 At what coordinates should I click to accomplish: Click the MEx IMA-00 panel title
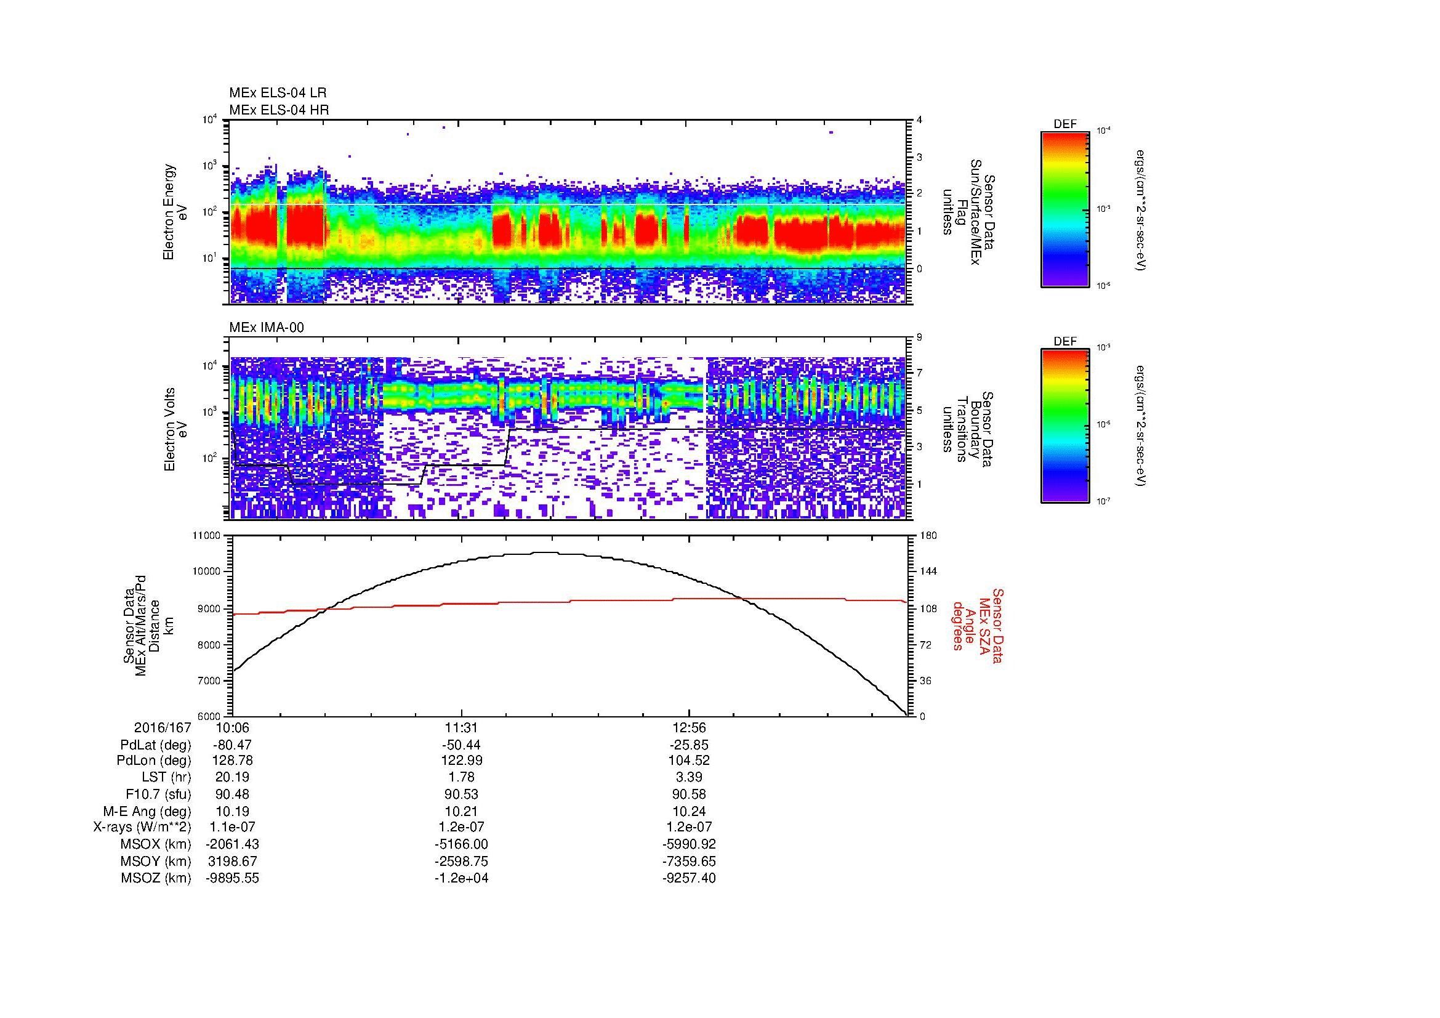(267, 328)
